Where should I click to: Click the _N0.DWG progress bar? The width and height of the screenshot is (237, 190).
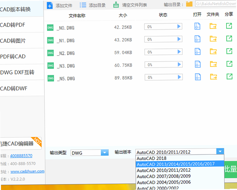click(x=163, y=26)
